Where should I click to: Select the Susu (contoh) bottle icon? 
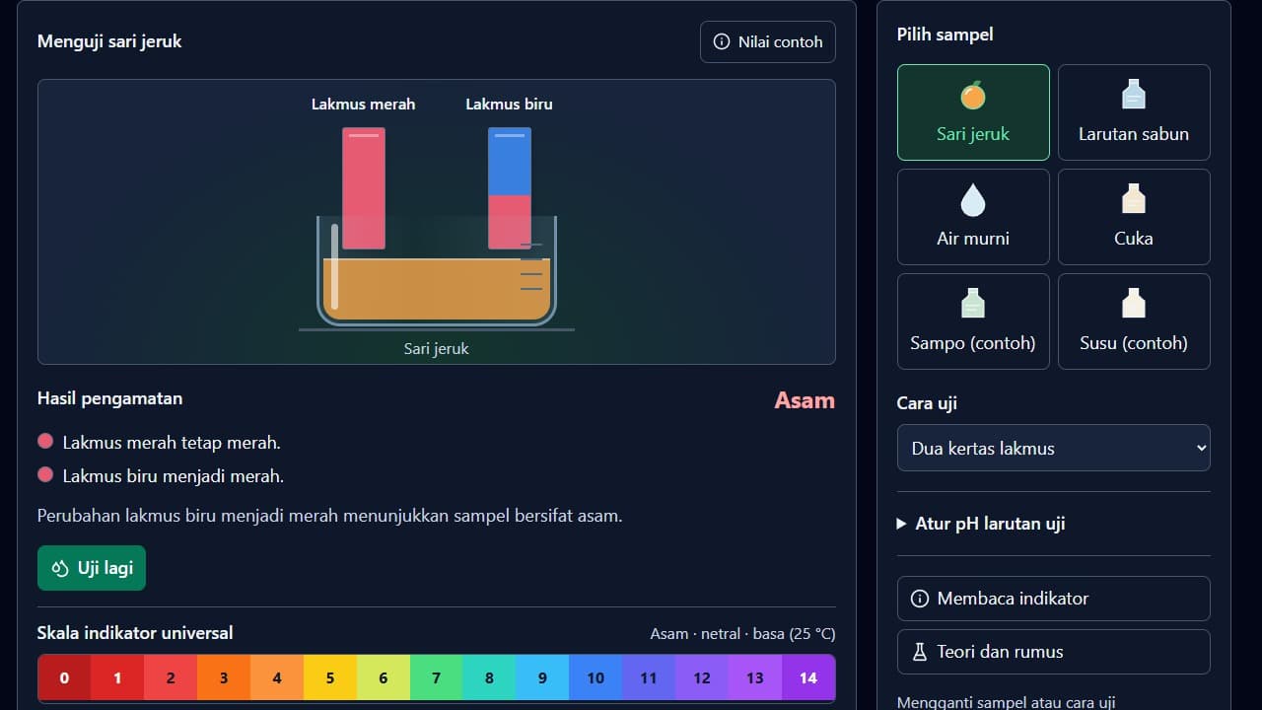(1134, 304)
